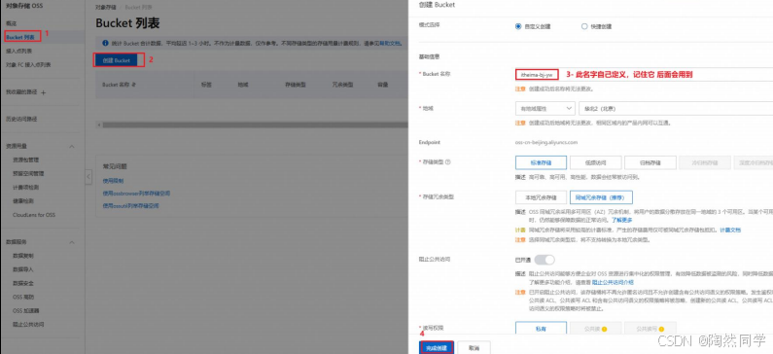Click the 取消 button
Screen dimensions: 773x354
474,347
